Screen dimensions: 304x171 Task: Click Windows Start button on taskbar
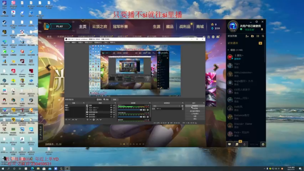[x=3, y=169]
